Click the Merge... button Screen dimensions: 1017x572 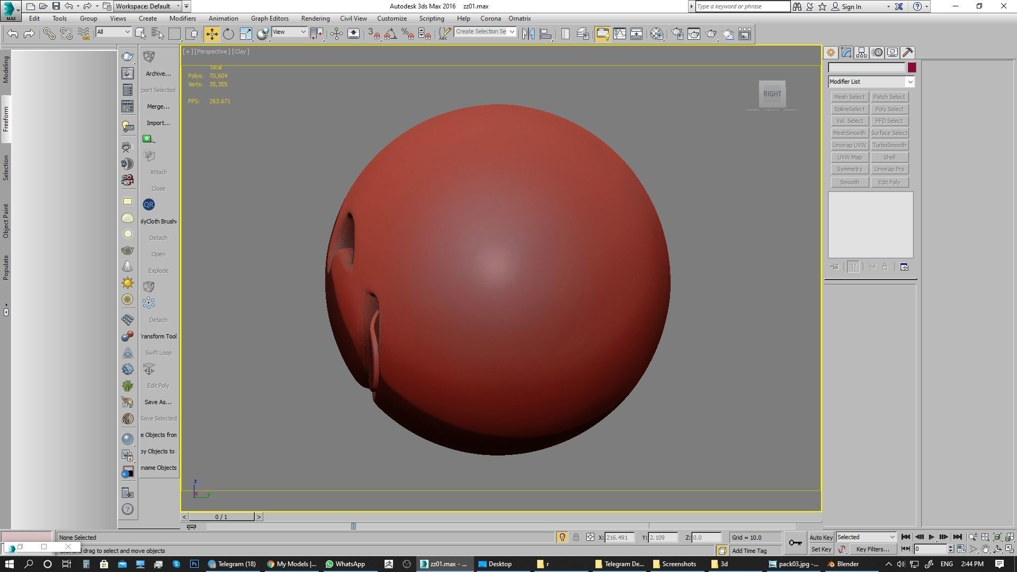[x=158, y=106]
